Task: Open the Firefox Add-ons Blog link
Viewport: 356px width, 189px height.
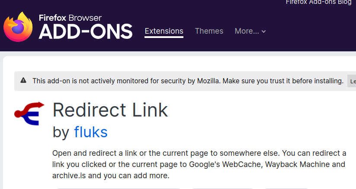Action: click(319, 2)
